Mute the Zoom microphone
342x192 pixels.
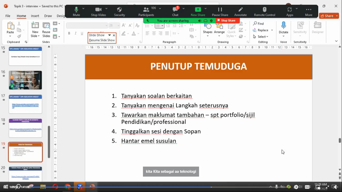point(76,12)
